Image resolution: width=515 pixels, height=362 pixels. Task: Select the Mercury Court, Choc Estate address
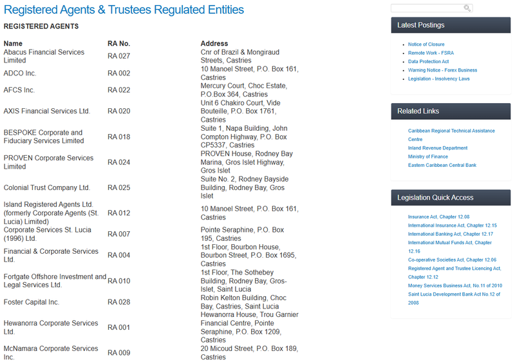click(244, 90)
